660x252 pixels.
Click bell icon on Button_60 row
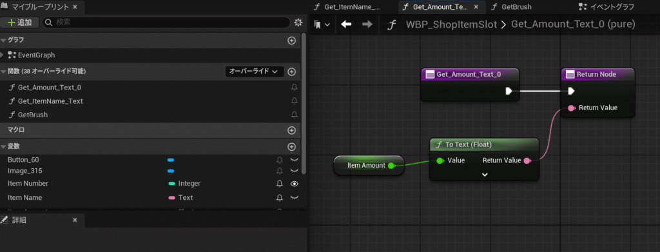[x=280, y=160]
